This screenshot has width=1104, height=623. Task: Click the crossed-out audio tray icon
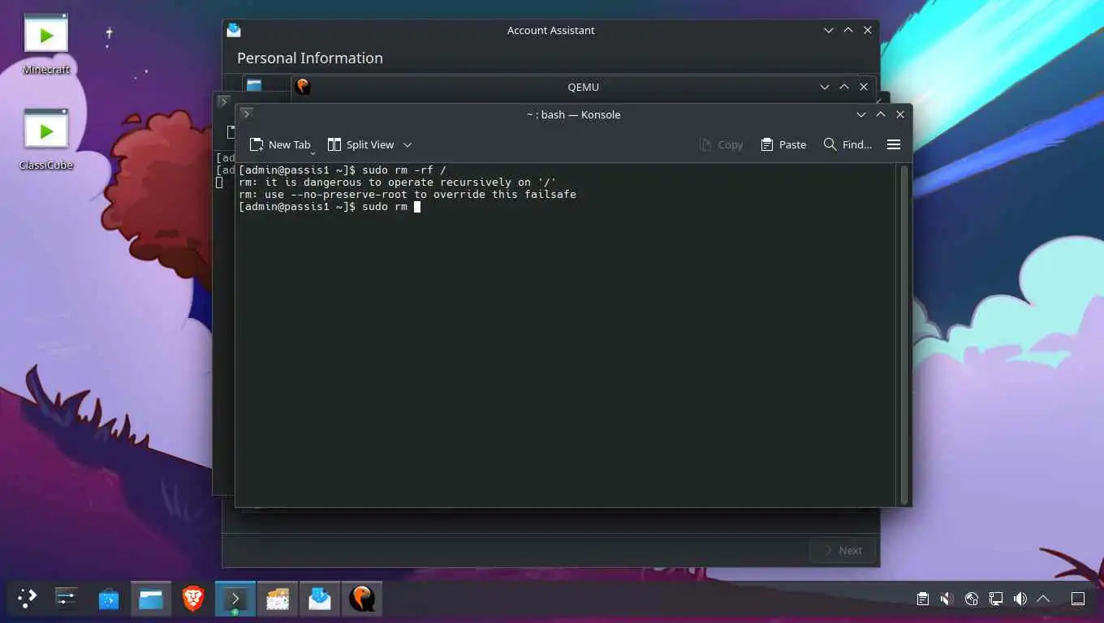click(x=947, y=599)
